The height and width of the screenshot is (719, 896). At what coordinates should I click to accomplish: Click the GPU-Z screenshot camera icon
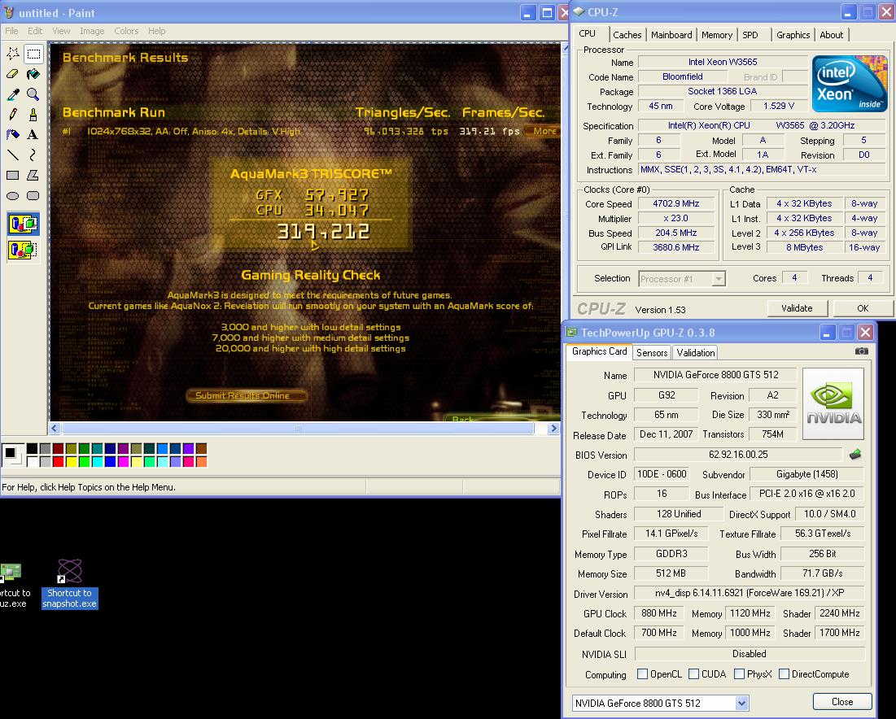(861, 351)
